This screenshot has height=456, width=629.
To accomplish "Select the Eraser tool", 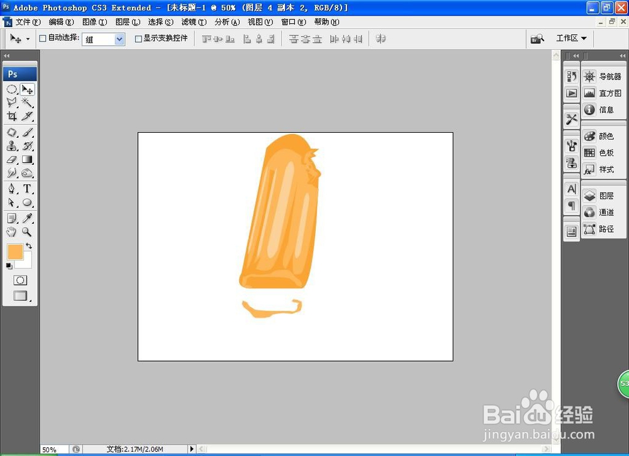I will 11,159.
